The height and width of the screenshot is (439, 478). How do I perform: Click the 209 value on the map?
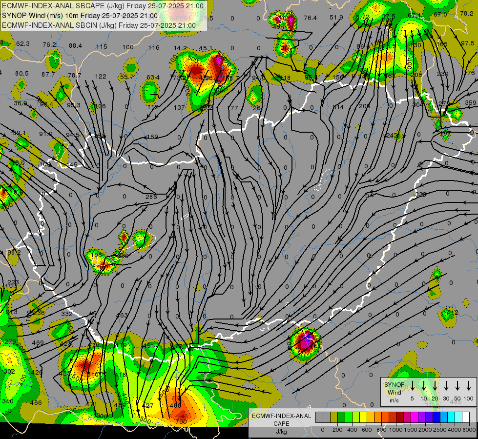coord(364,106)
